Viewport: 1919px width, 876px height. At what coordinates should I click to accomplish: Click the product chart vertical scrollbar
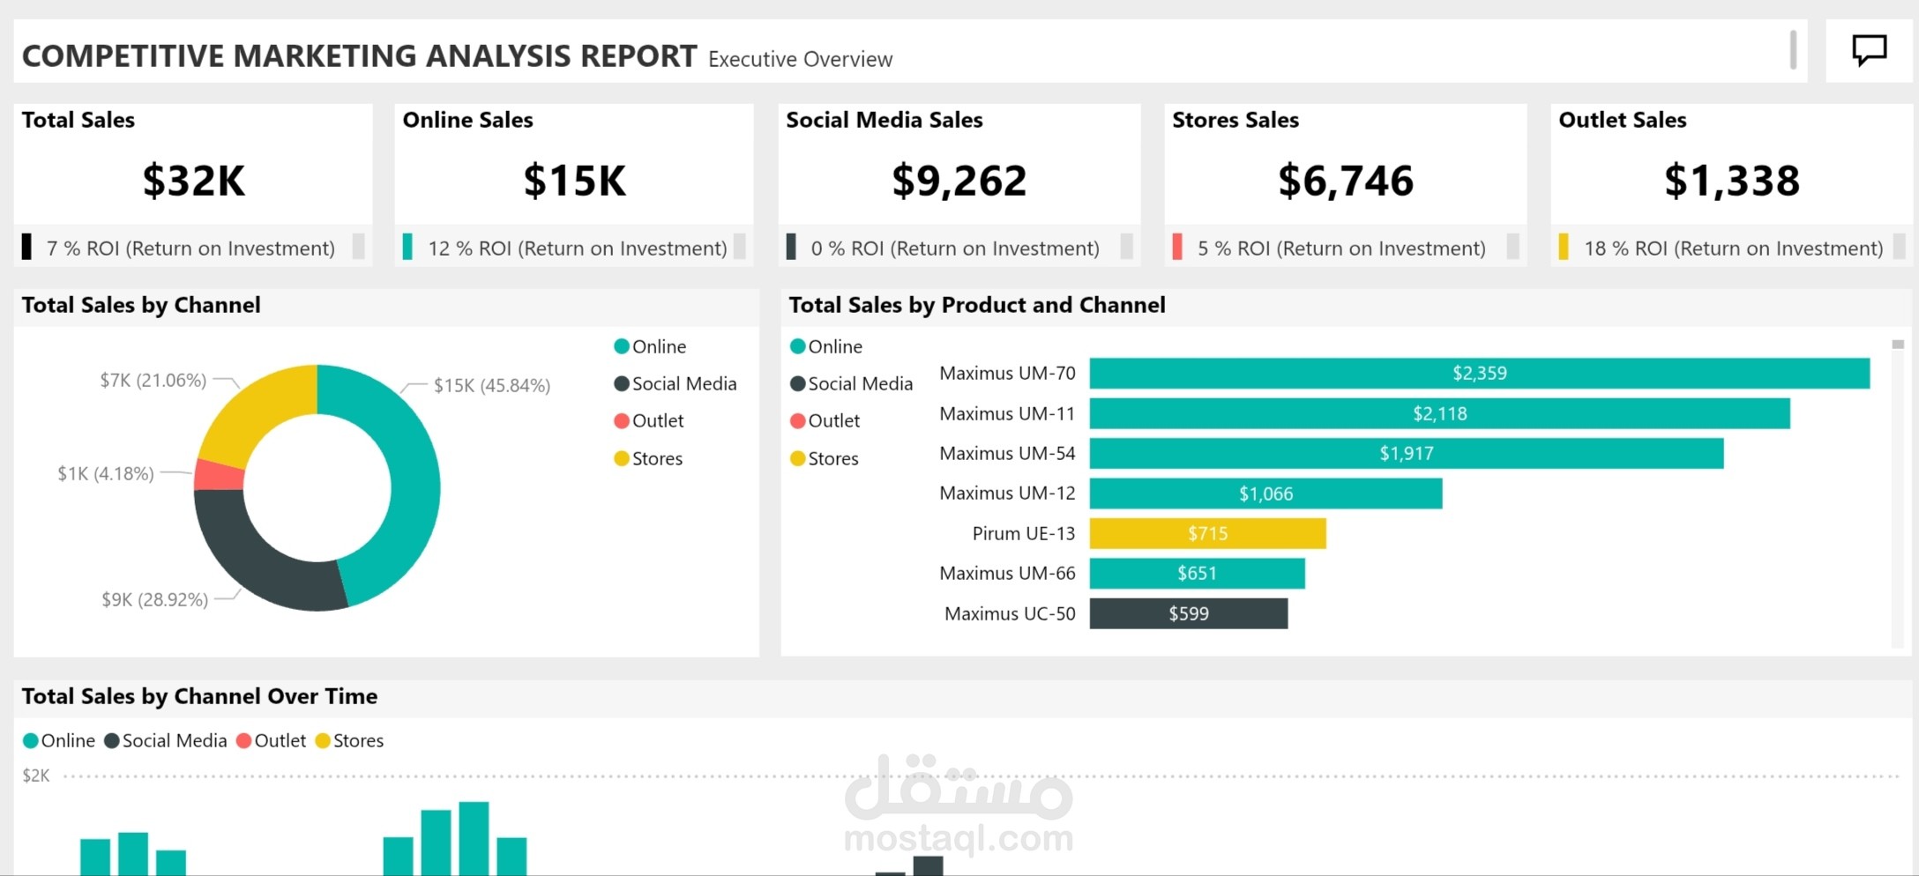[x=1898, y=494]
